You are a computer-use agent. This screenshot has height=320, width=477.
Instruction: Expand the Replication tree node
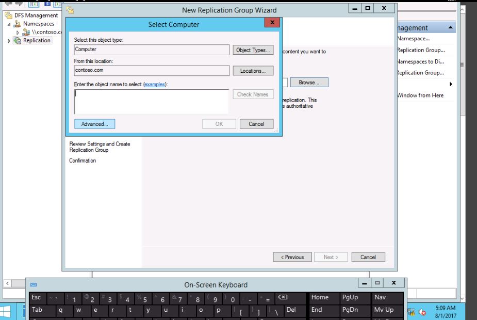coord(9,41)
